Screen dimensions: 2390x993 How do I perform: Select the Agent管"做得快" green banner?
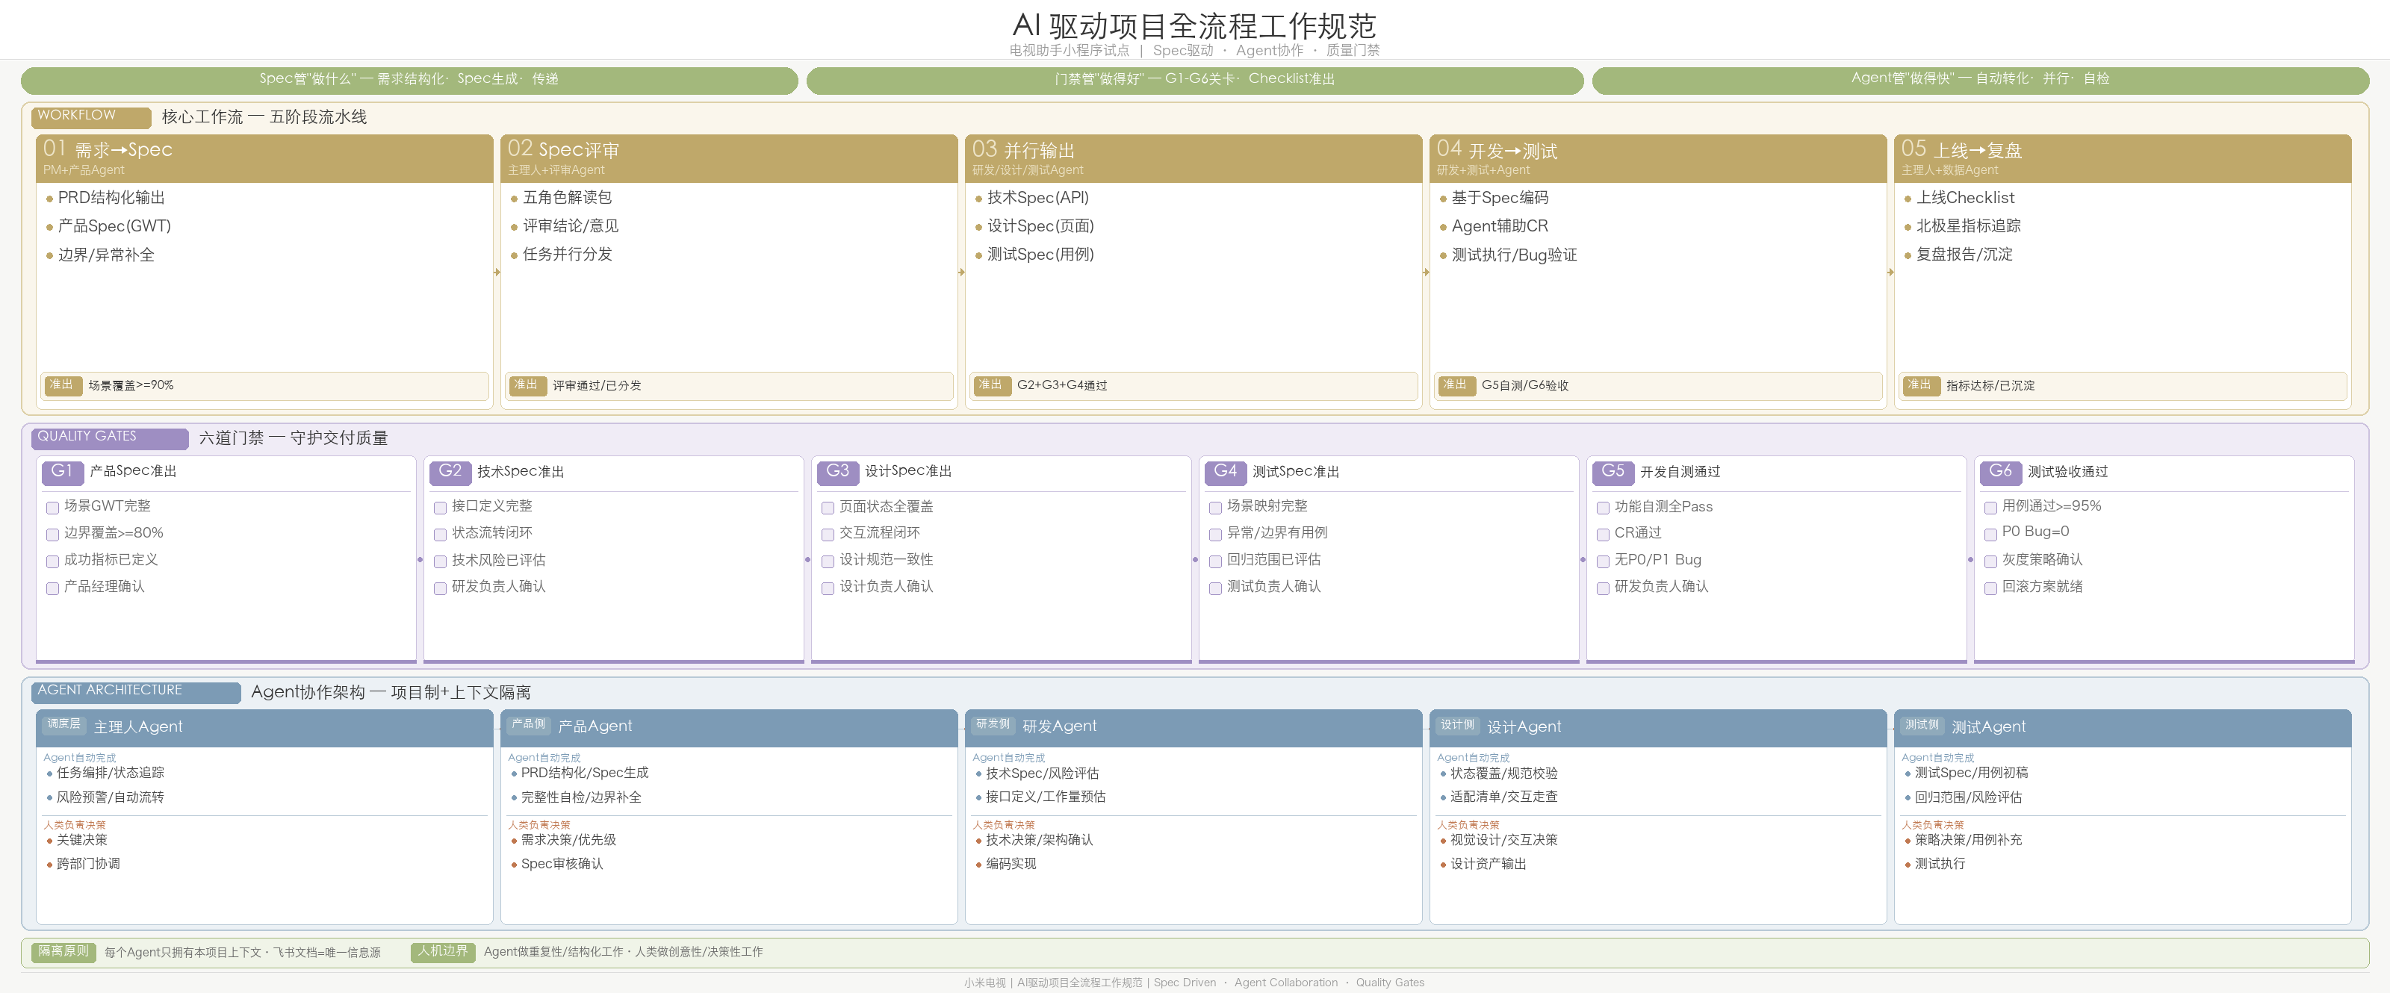point(1980,80)
